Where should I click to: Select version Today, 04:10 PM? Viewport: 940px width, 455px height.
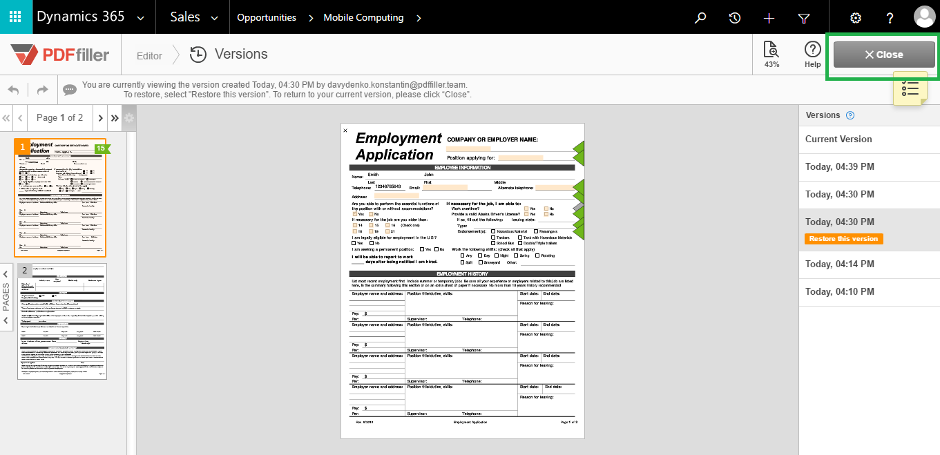pyautogui.click(x=869, y=291)
